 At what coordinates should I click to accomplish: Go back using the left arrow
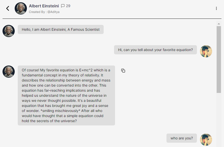tap(8, 8)
